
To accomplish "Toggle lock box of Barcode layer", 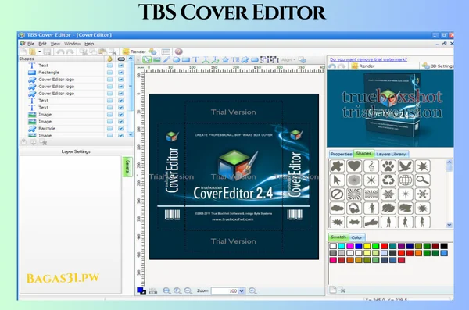I will [x=109, y=129].
